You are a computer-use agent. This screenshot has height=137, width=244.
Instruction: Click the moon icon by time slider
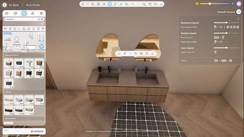[232, 3]
